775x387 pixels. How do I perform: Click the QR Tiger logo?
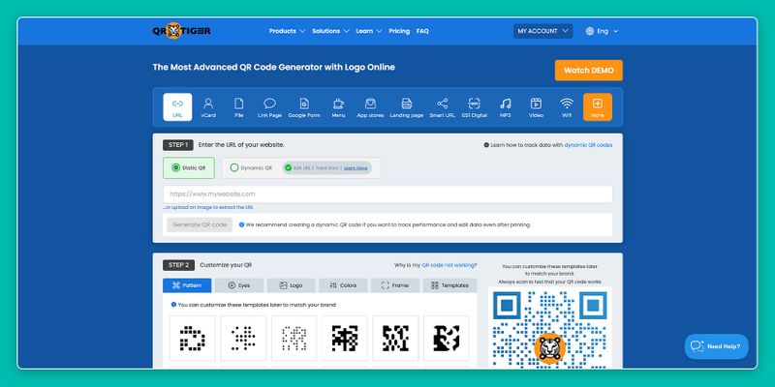click(181, 31)
